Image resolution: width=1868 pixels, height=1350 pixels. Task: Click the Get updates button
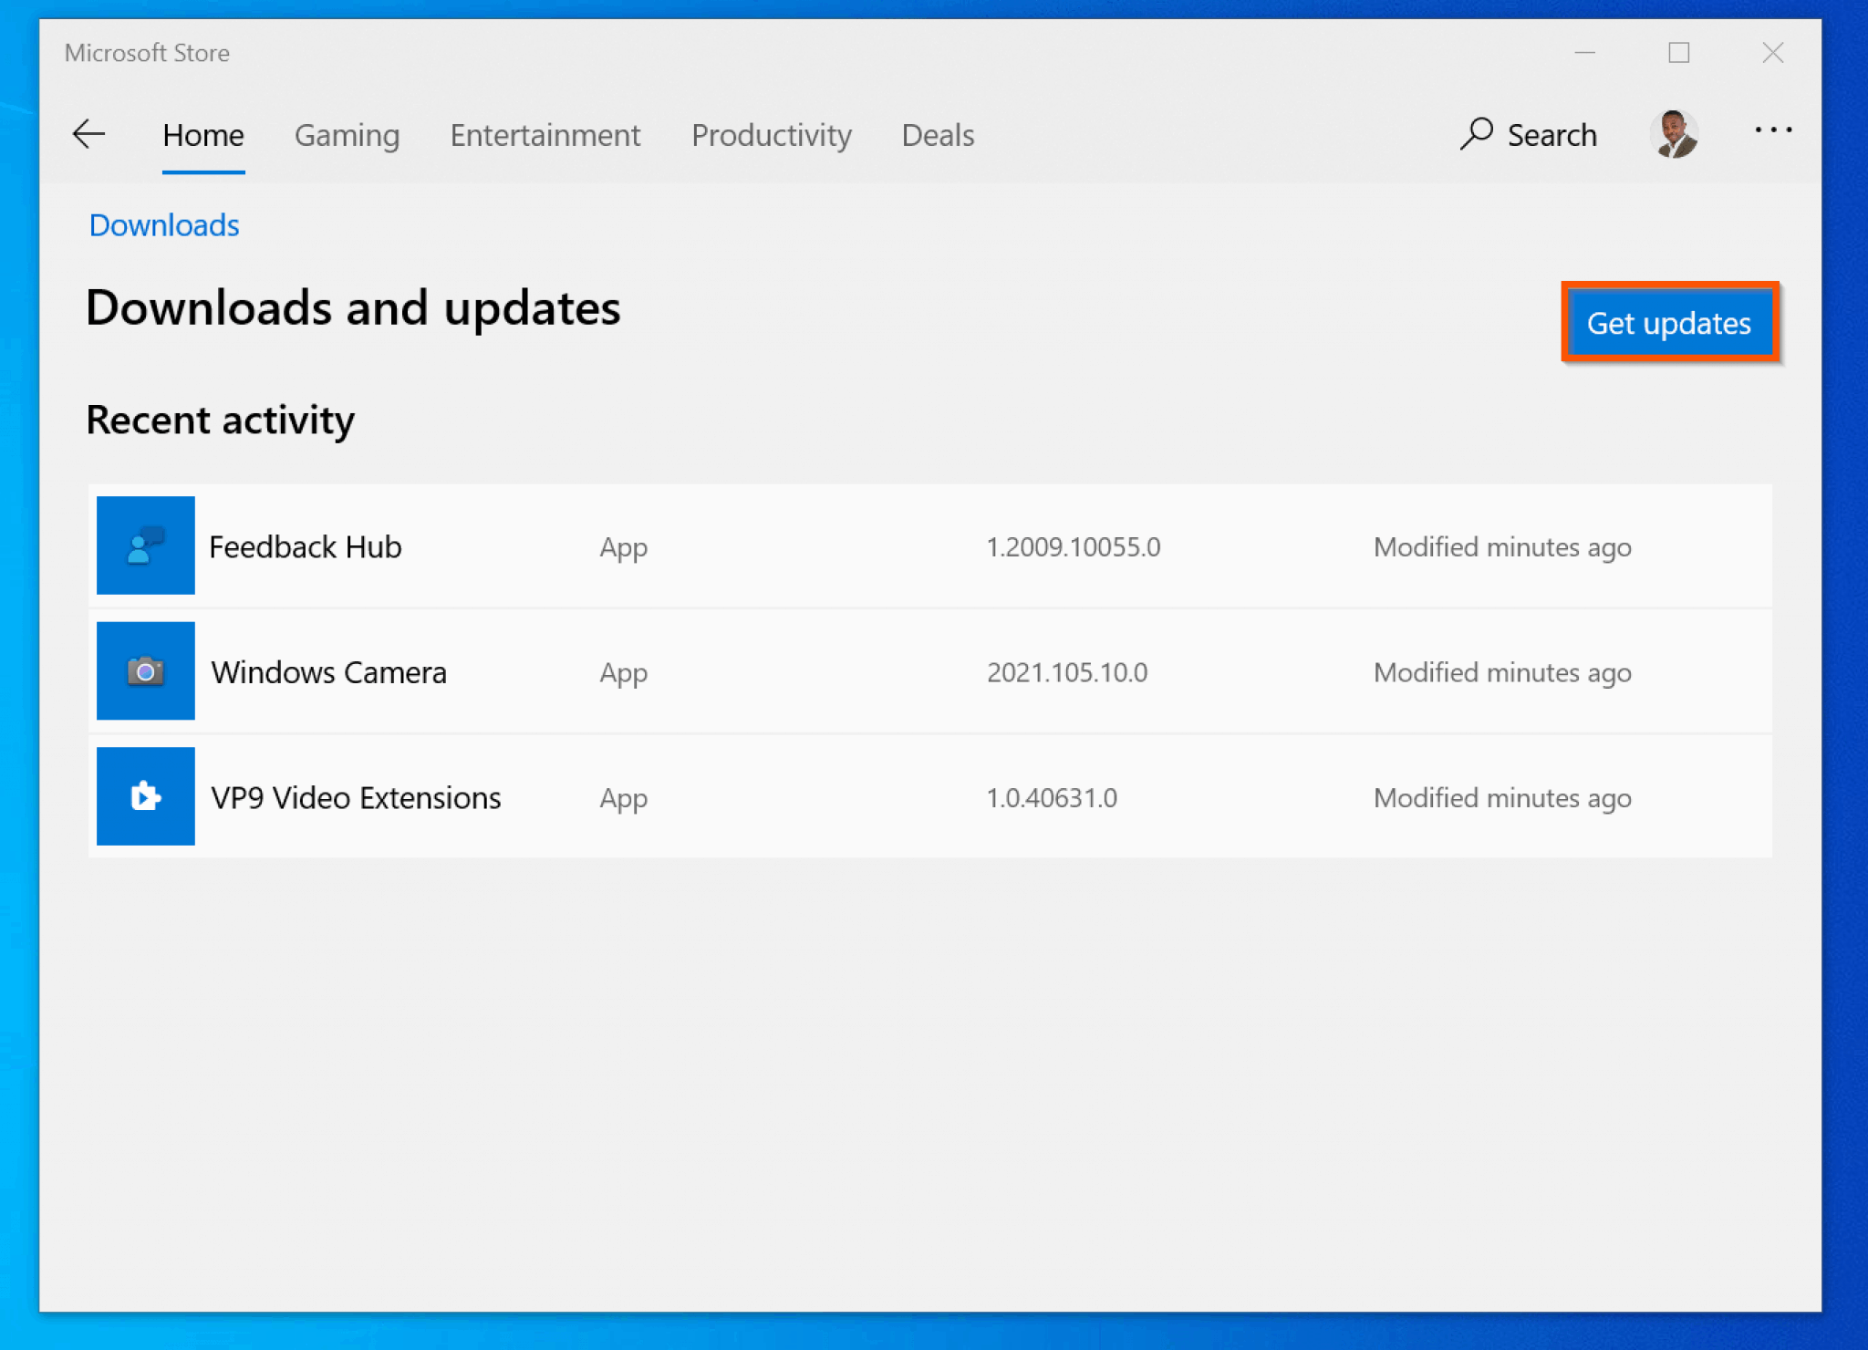[1669, 323]
